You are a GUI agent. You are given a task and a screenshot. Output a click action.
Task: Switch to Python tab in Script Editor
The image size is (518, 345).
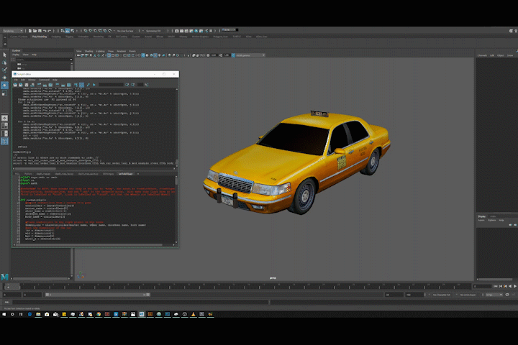[x=28, y=174]
